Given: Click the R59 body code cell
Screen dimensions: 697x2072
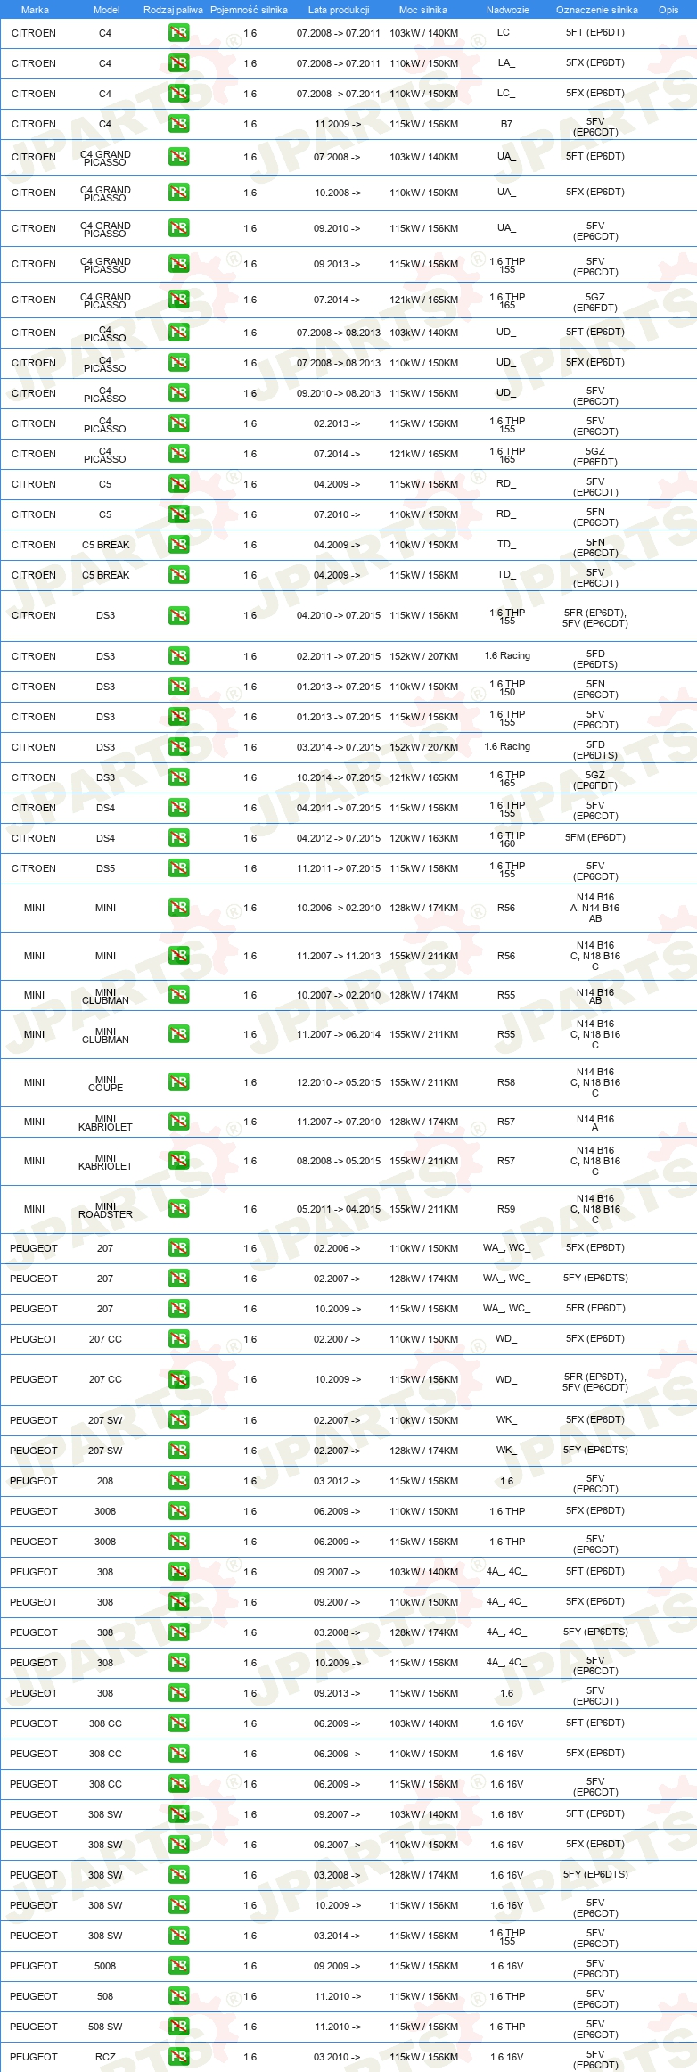Looking at the screenshot, I should [506, 1209].
